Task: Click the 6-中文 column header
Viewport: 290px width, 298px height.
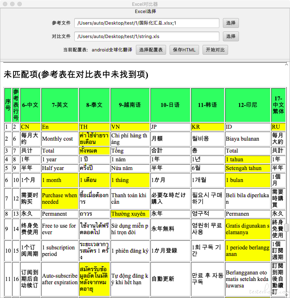Action: 30,105
